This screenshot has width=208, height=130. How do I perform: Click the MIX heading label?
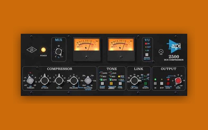[58, 40]
